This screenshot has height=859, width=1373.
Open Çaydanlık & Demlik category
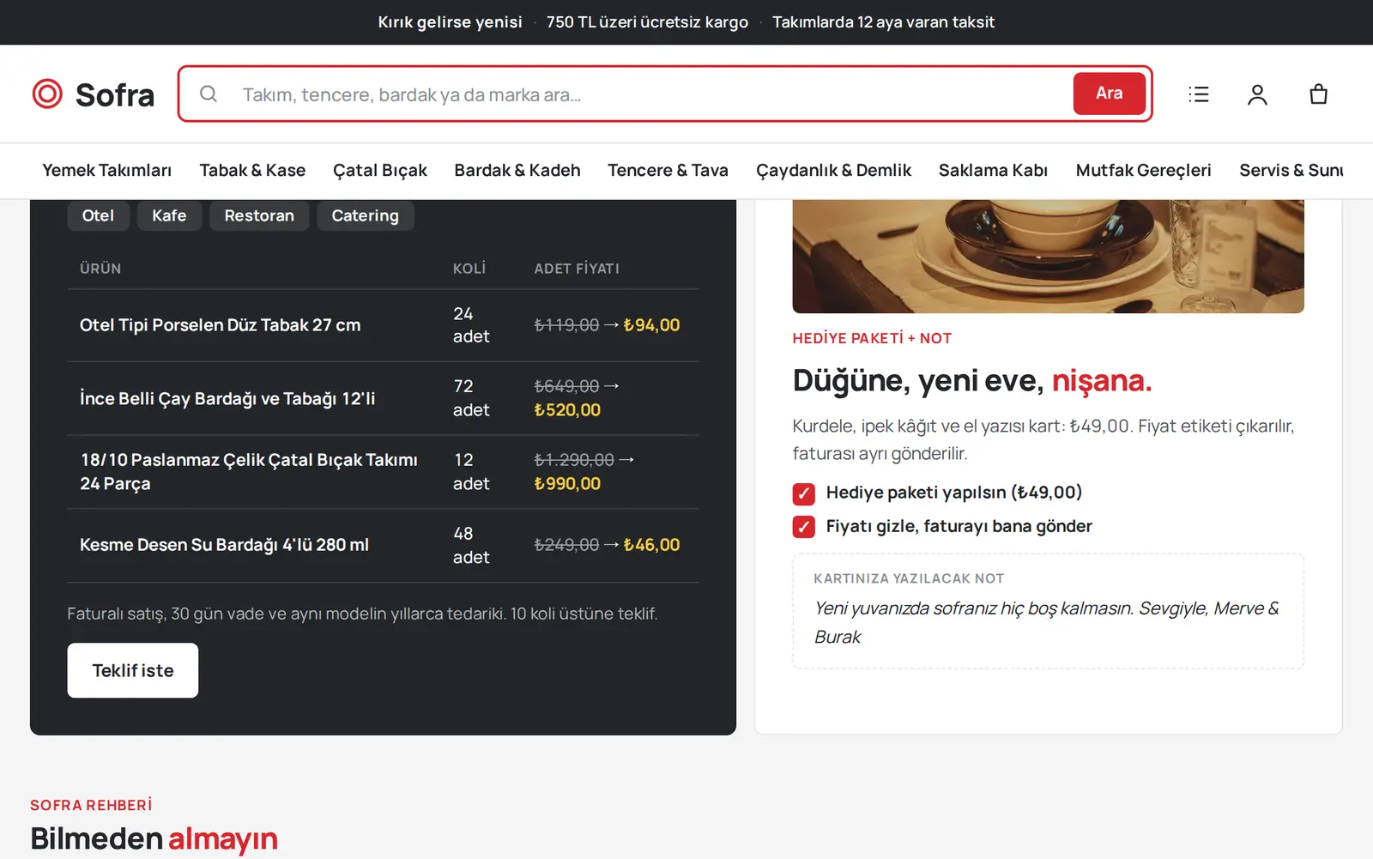pos(833,171)
